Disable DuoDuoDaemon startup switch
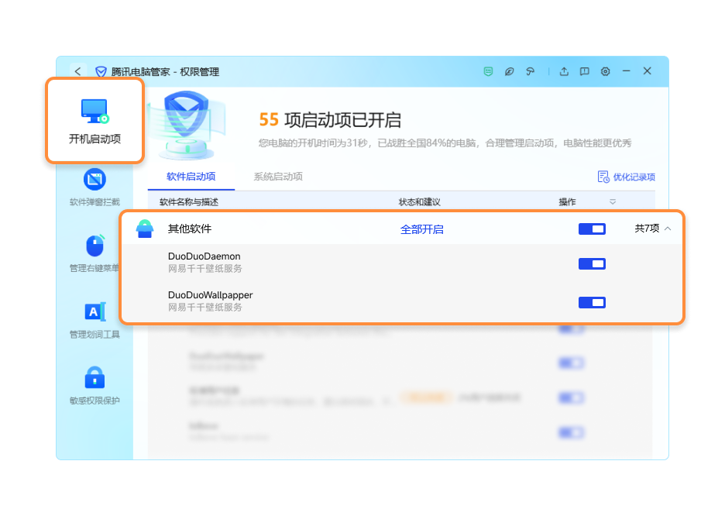The width and height of the screenshot is (725, 516). pyautogui.click(x=592, y=263)
